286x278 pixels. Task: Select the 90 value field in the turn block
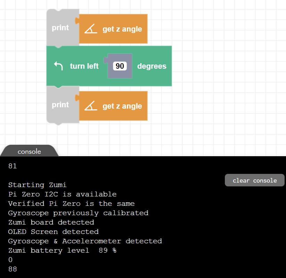[x=120, y=66]
